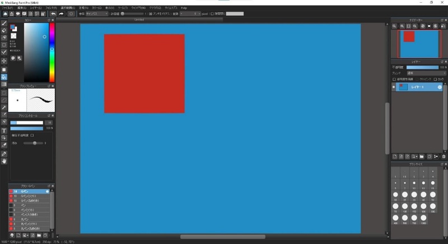The width and height of the screenshot is (448, 244).
Task: Float the Color panel with popout icon
Action: click(x=49, y=20)
